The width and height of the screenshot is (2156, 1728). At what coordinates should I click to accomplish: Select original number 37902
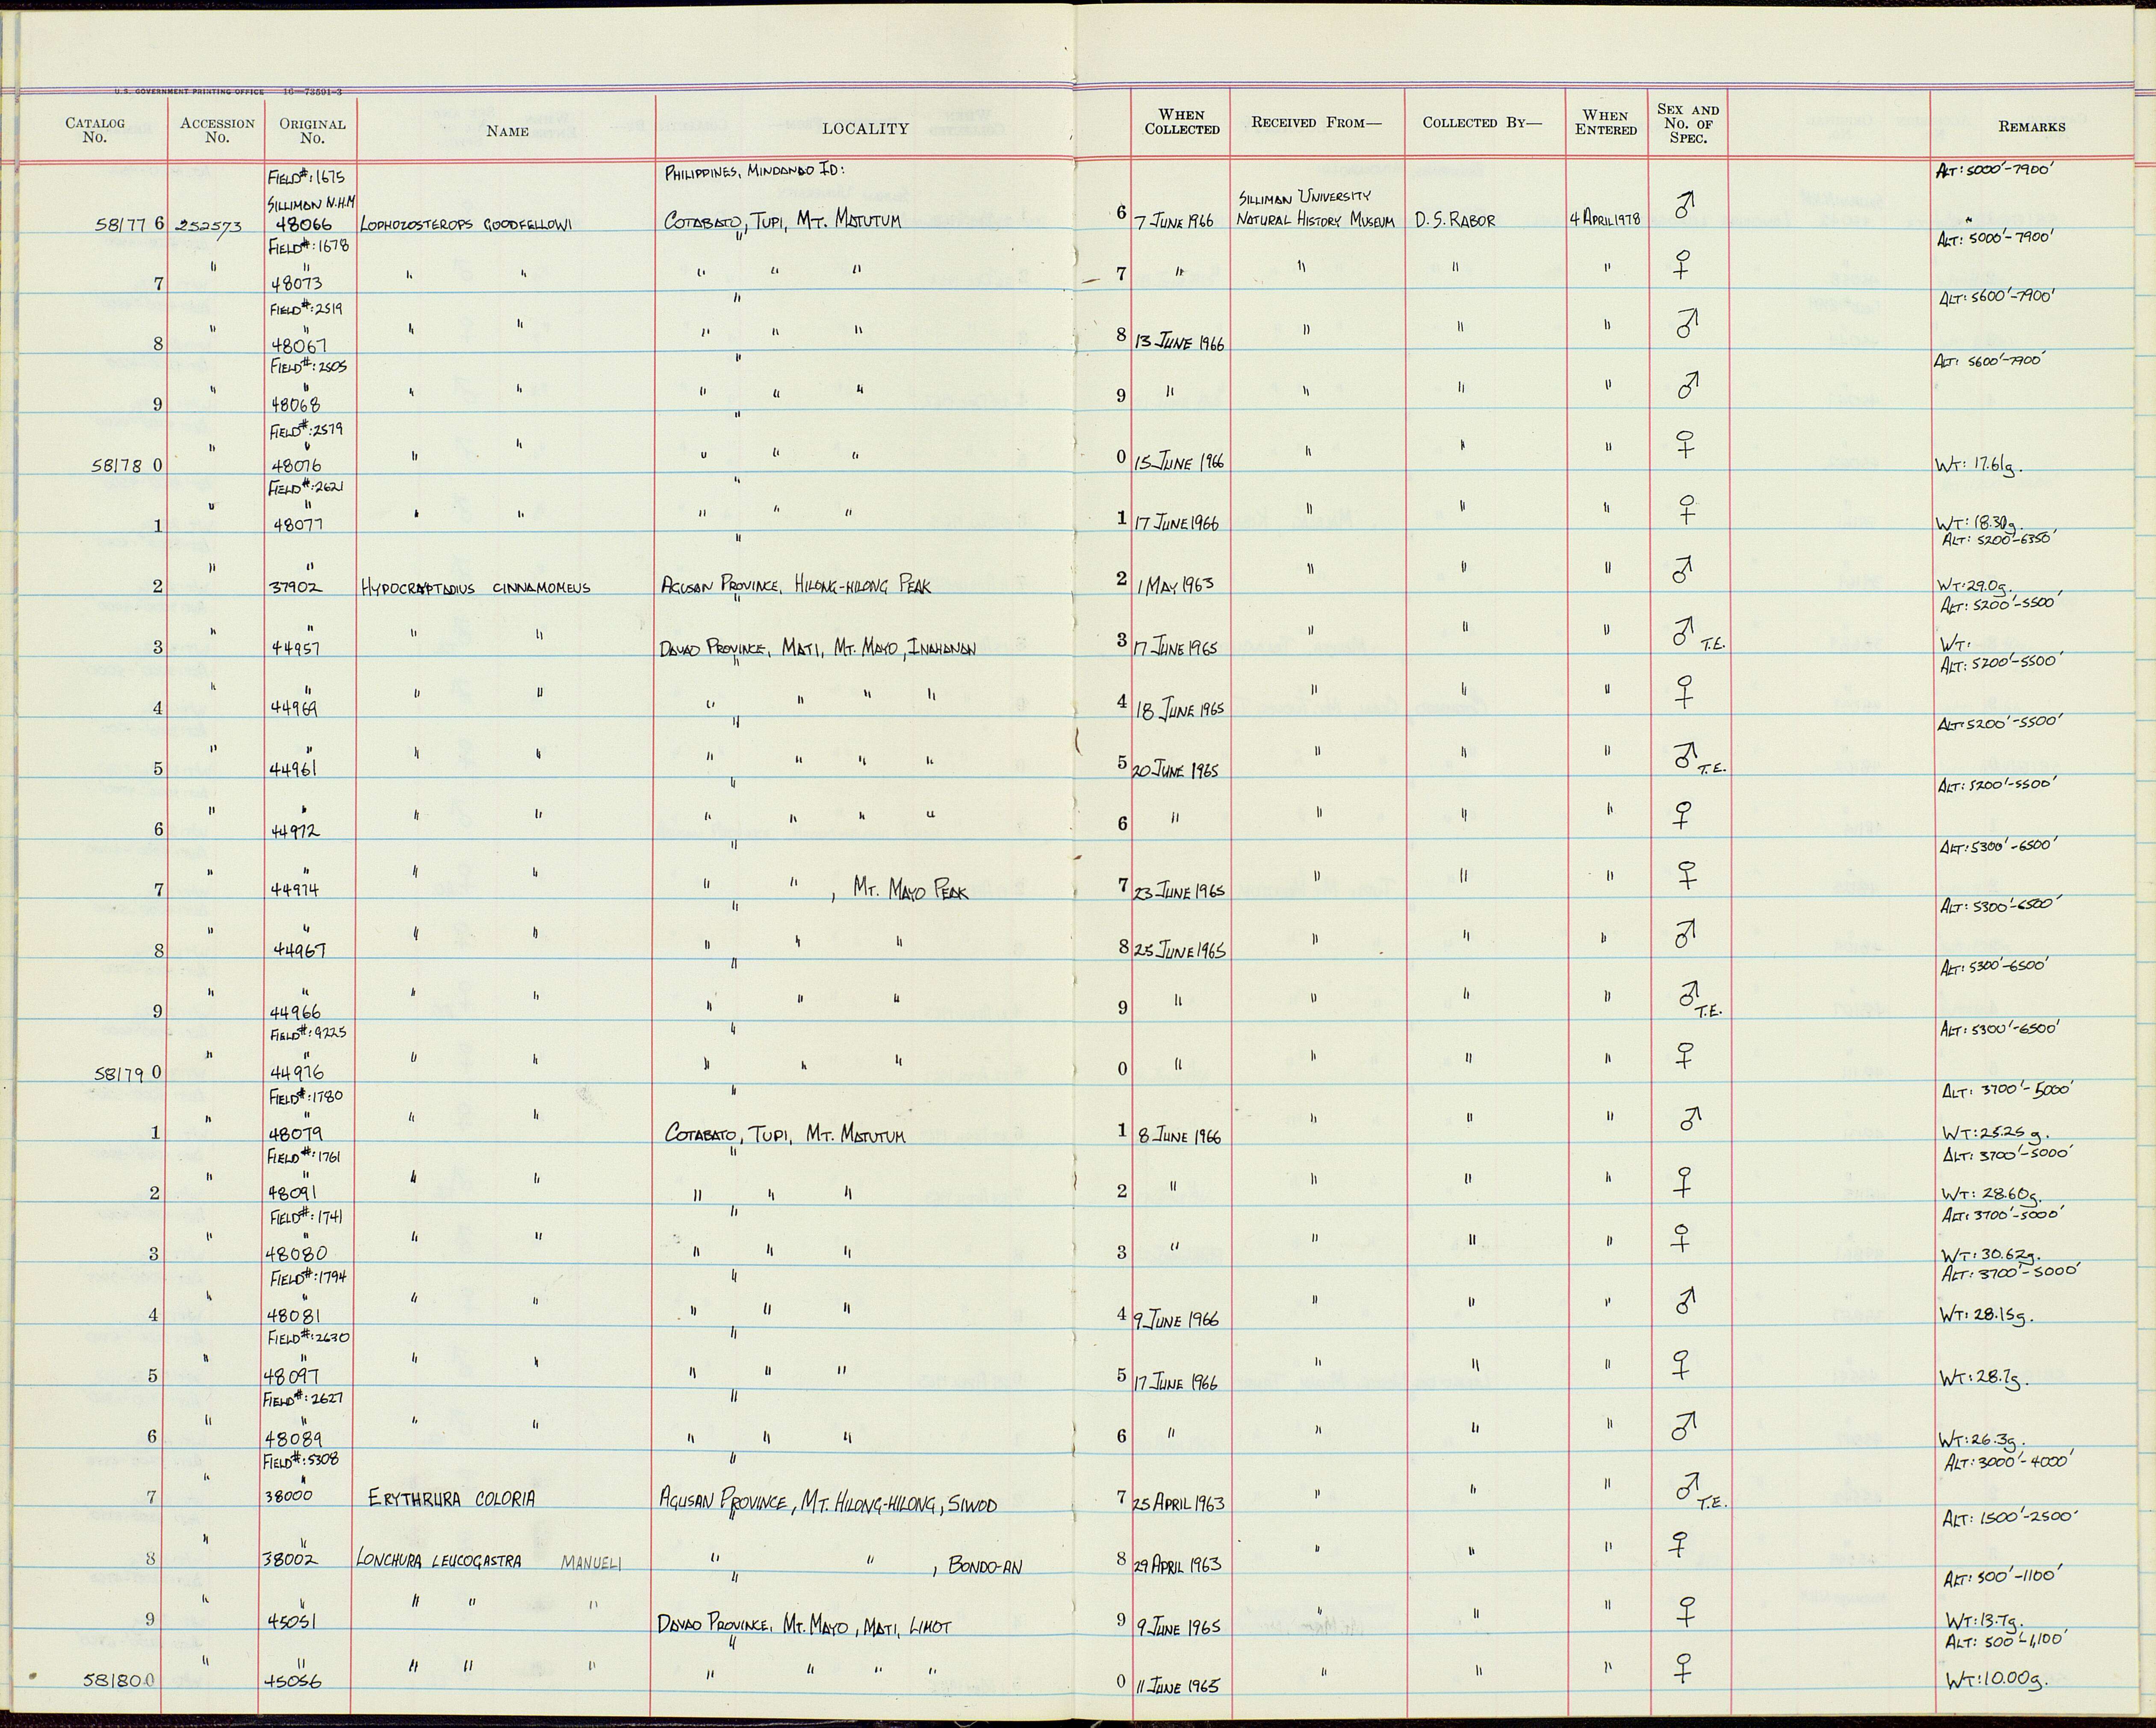[x=297, y=588]
